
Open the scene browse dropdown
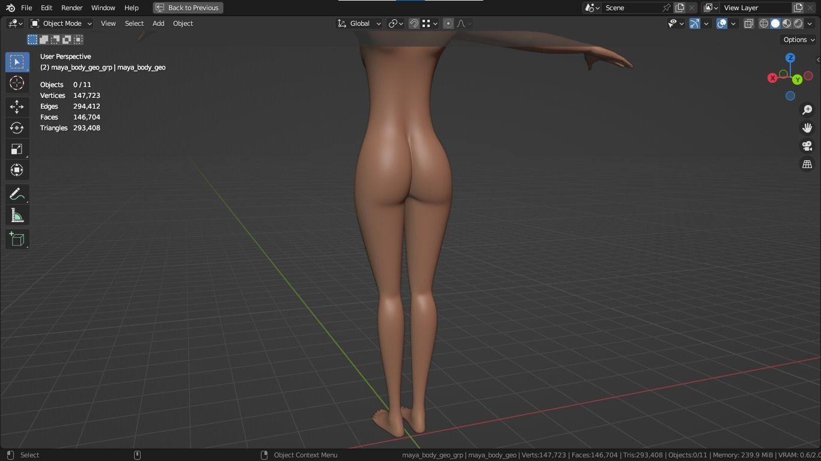coord(593,8)
